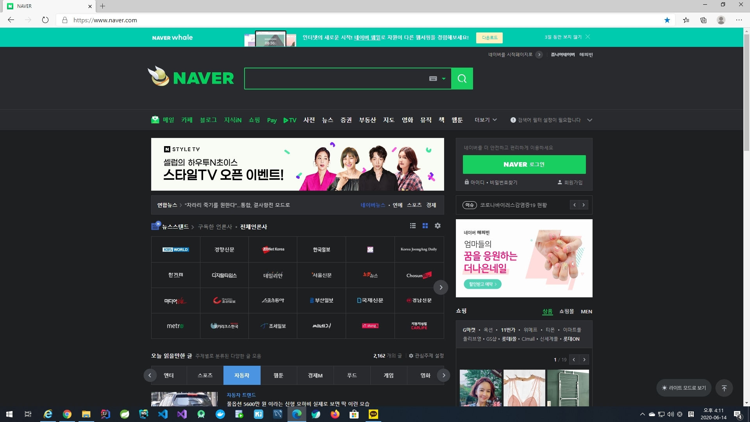Click the scroll-to-top arrow button
The width and height of the screenshot is (750, 422).
[x=724, y=388]
